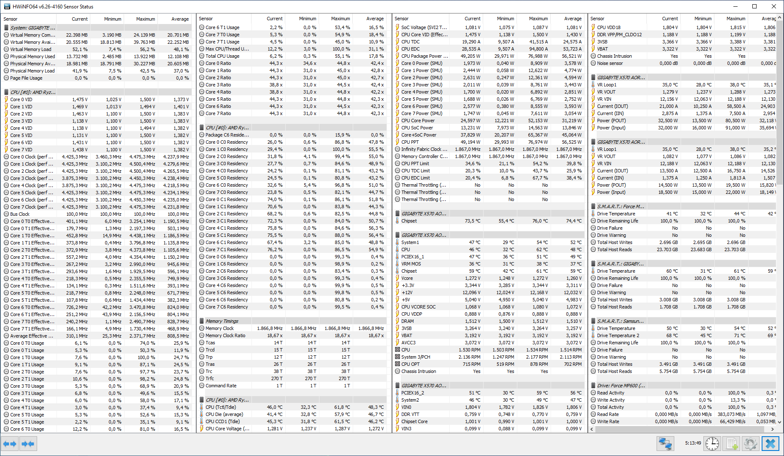The image size is (784, 456).
Task: Select the Core+SoC Power row
Action: (x=489, y=135)
